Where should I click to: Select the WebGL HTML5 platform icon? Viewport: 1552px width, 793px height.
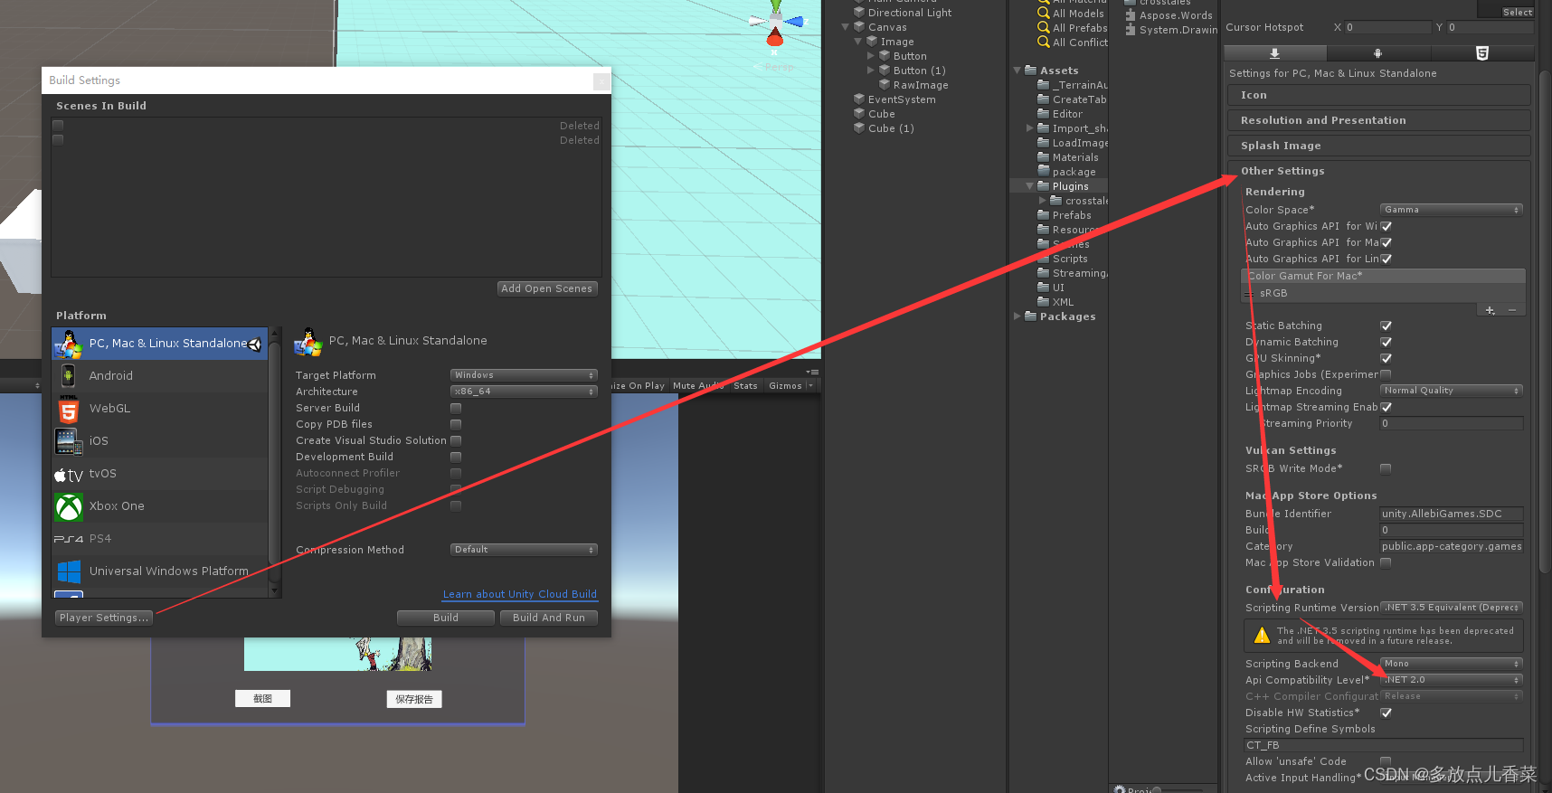pos(69,409)
